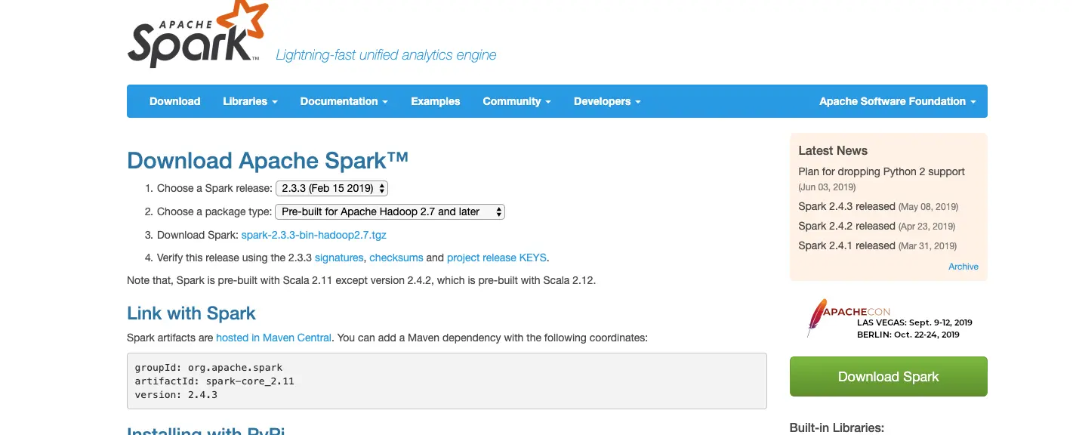Image resolution: width=1076 pixels, height=435 pixels.
Task: Open the Examples nav item
Action: tap(435, 101)
